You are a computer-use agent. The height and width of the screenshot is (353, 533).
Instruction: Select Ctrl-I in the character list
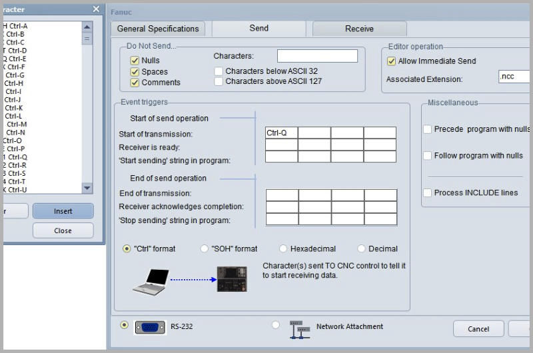(x=43, y=91)
